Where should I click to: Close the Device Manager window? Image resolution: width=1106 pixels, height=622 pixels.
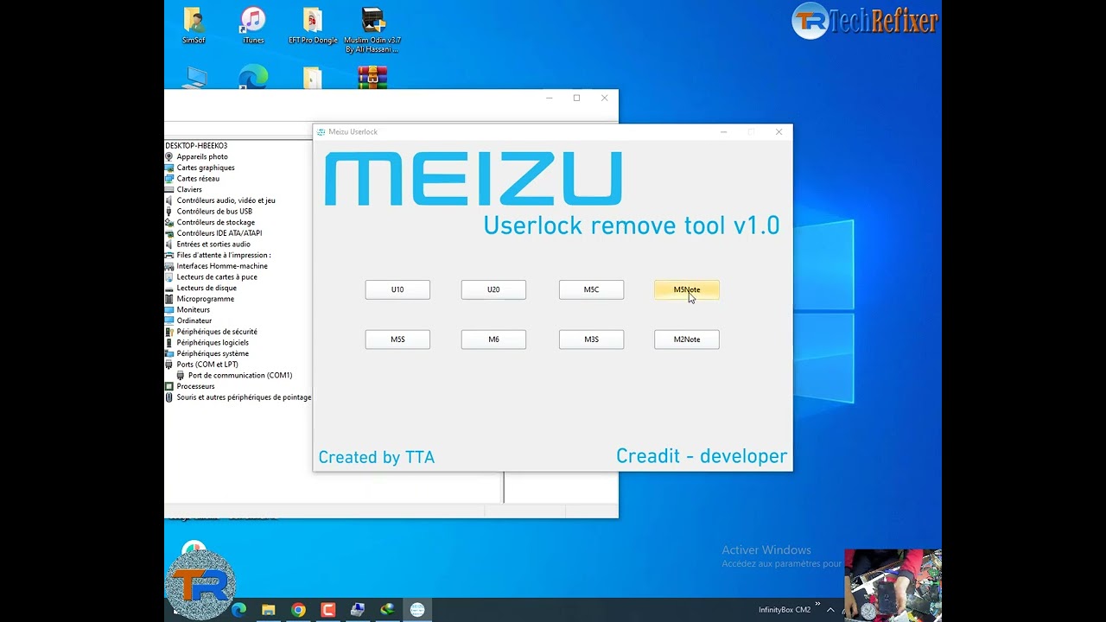click(x=604, y=98)
